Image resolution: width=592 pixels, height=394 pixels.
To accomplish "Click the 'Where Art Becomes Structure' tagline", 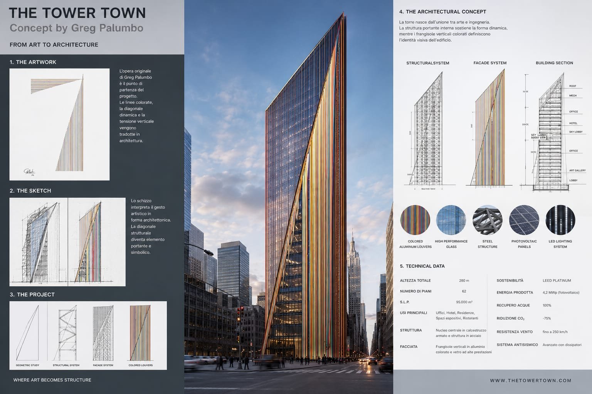I will [x=52, y=380].
